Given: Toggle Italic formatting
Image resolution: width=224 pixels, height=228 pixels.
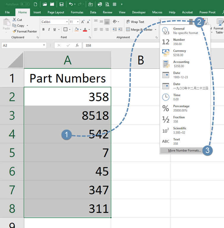Looking at the screenshot, I should [48, 29].
